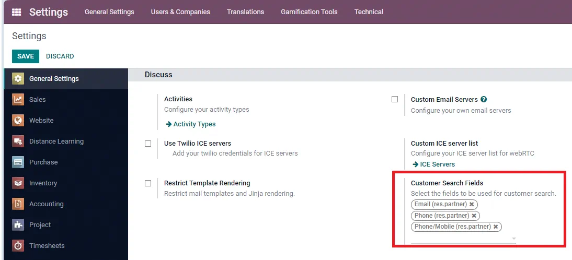
Task: Remove the Email (res.partner) tag
Action: pyautogui.click(x=472, y=204)
